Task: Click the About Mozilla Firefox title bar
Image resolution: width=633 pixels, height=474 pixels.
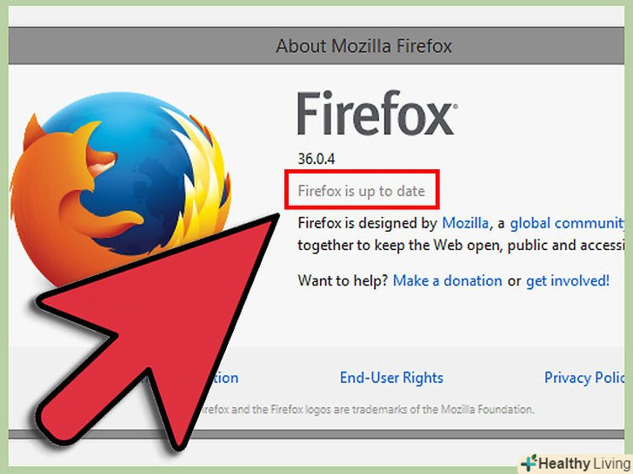Action: tap(316, 45)
